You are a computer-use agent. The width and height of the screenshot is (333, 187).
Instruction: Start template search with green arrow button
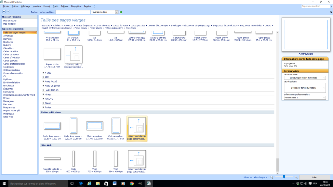point(121,12)
